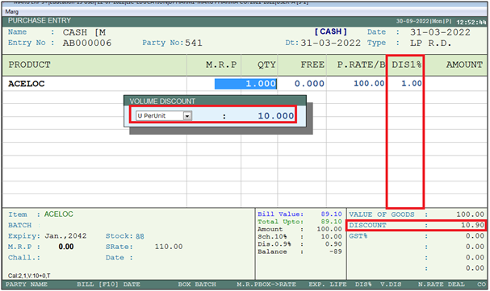Screen dimensions: 490x291
Task: Click the VALUE OF GOODS 100.00 value
Action: click(470, 214)
